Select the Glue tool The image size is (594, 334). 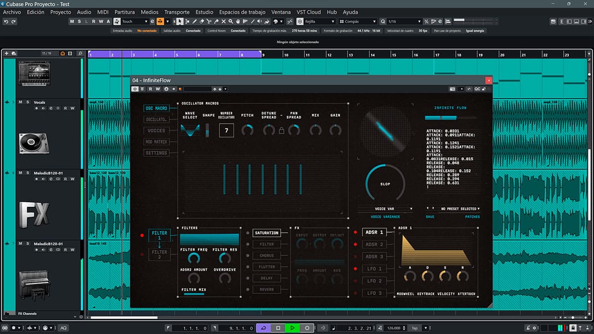(216, 21)
